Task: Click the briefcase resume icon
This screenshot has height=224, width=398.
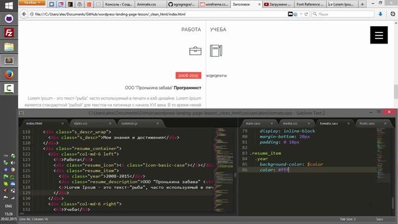Action: pos(195,51)
